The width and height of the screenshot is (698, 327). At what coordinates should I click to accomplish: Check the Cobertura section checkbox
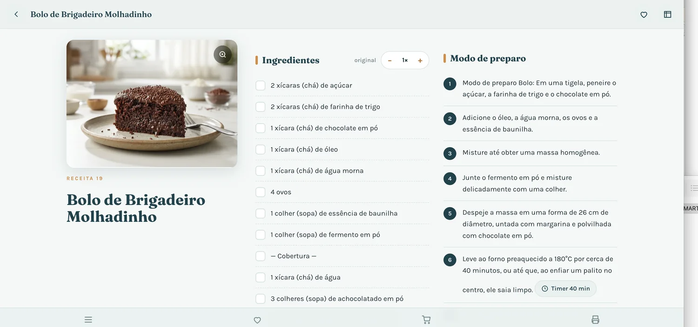261,256
